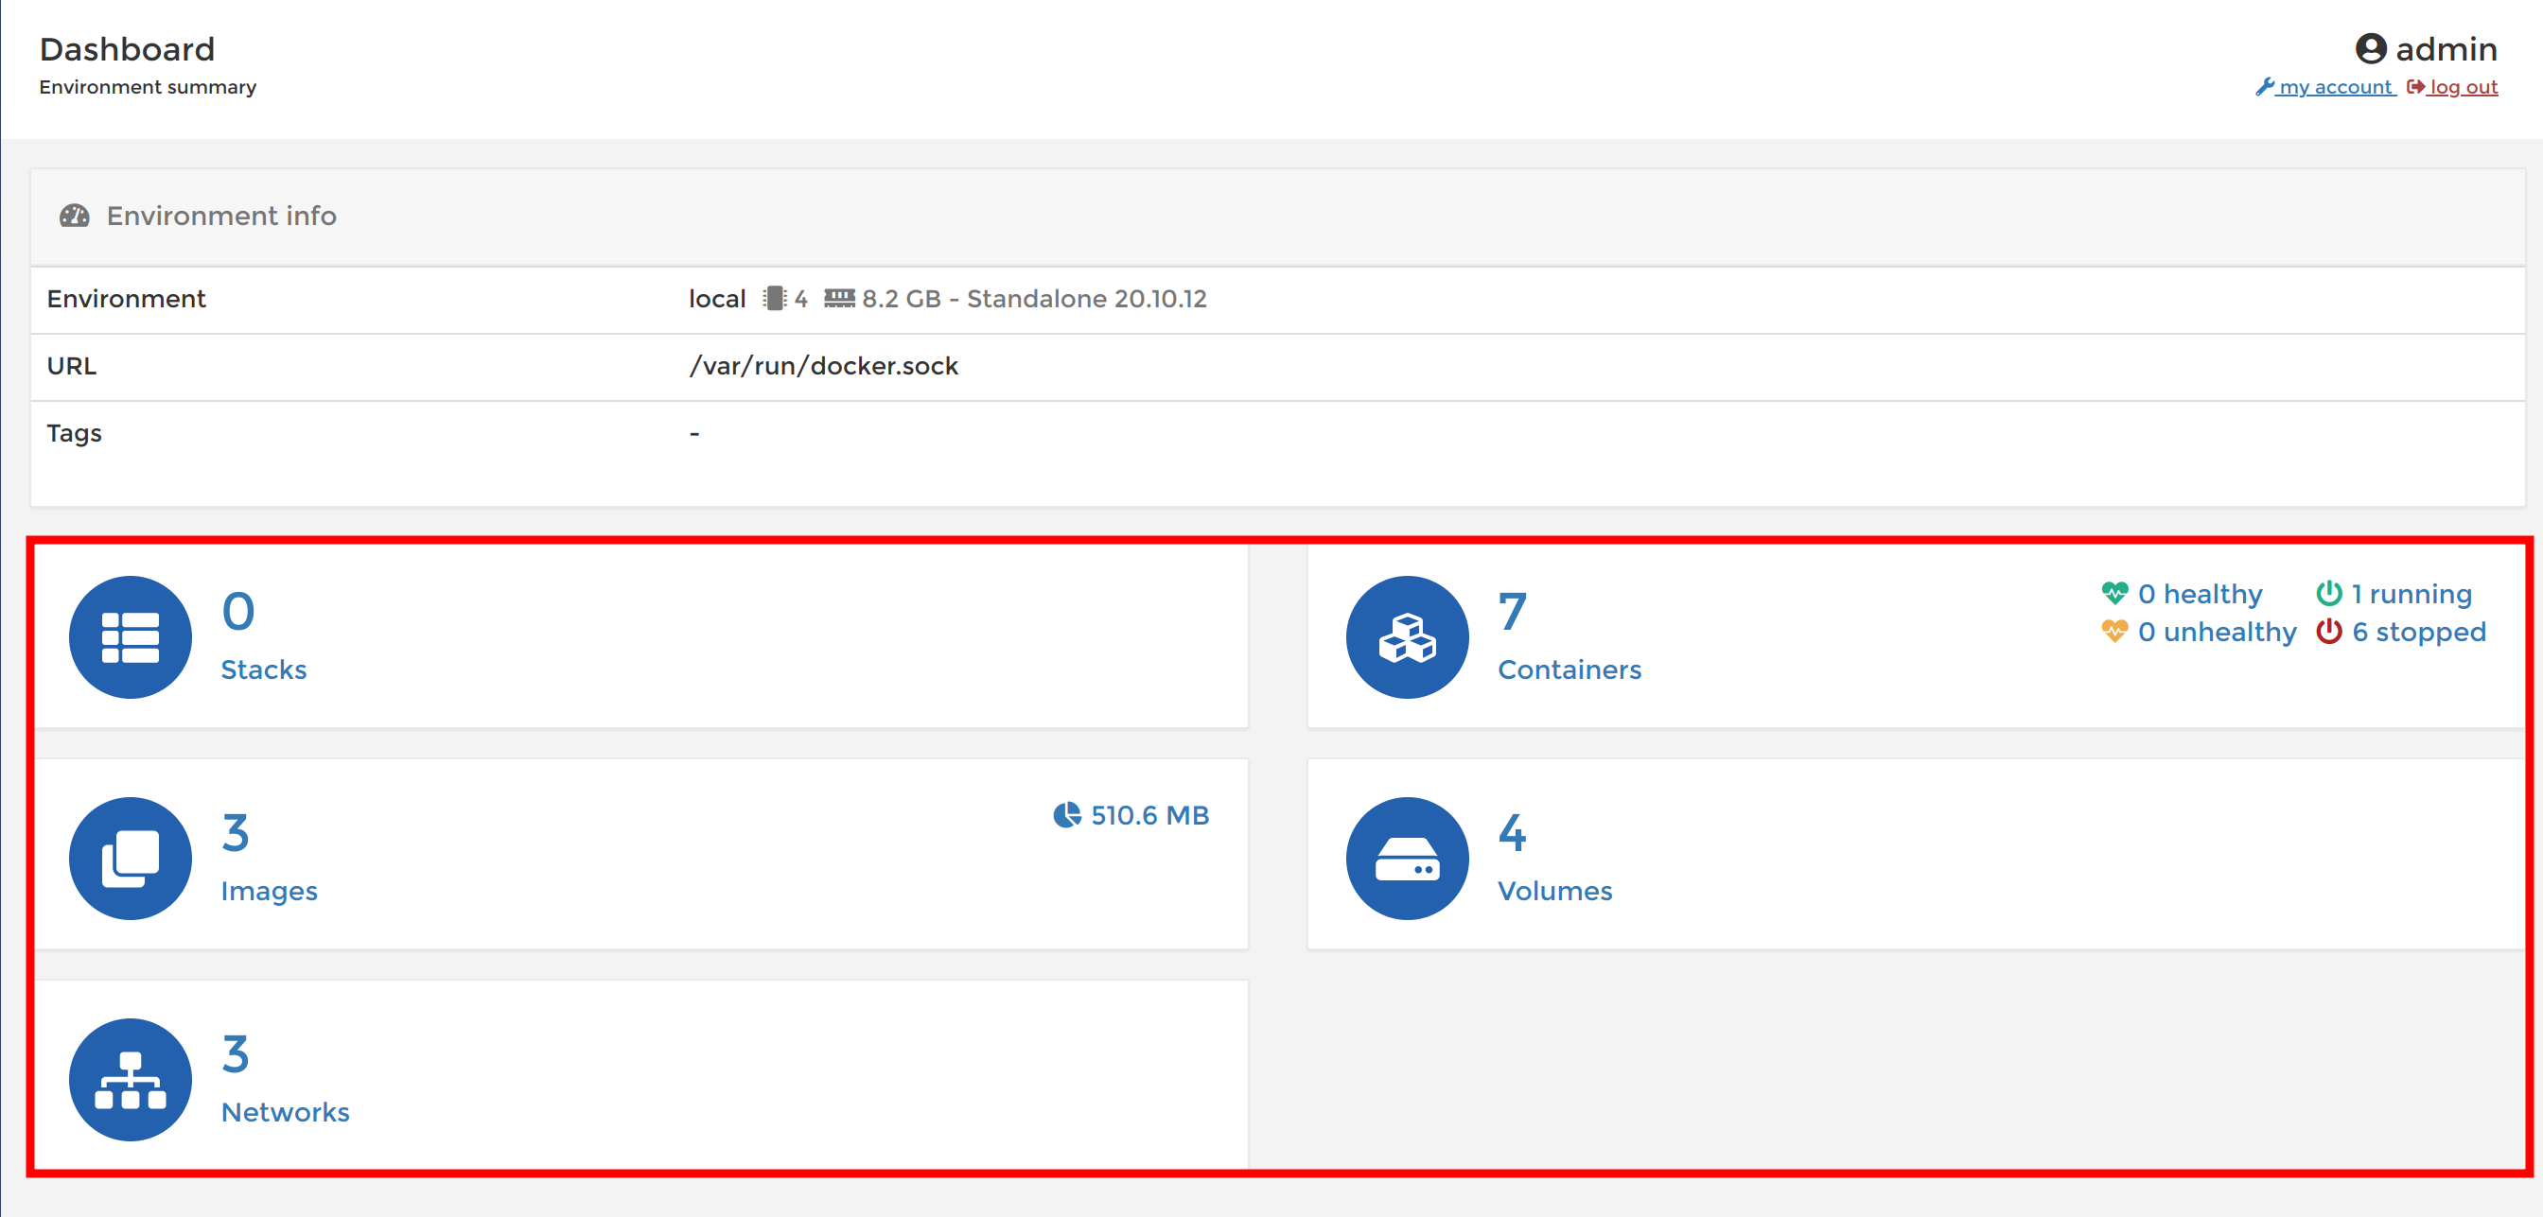The width and height of the screenshot is (2543, 1217).
Task: Click the admin user avatar icon
Action: pos(2370,48)
